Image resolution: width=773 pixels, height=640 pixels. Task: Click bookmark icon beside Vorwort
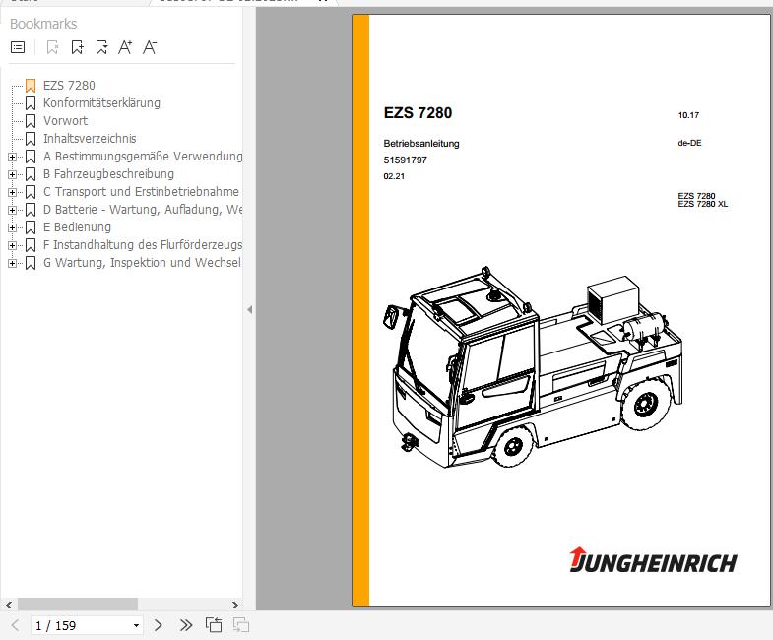(x=31, y=121)
